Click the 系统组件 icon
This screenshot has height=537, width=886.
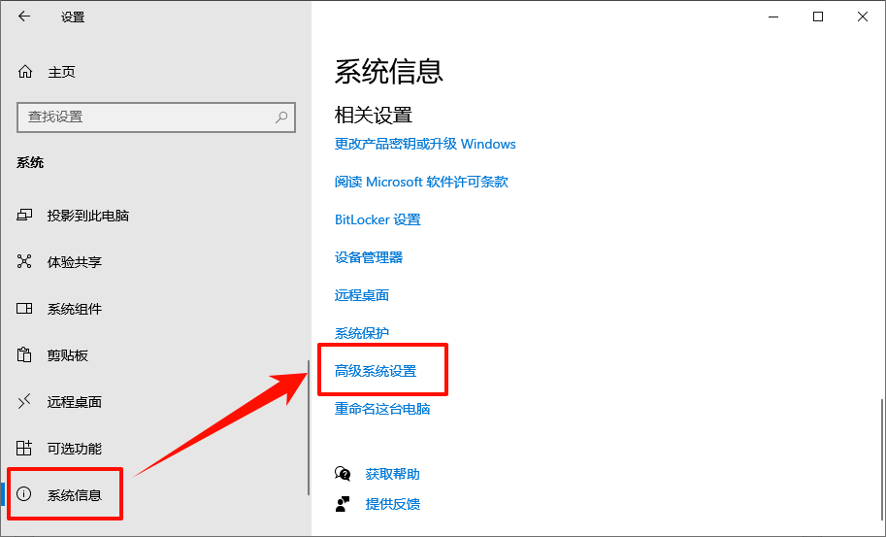tap(24, 308)
